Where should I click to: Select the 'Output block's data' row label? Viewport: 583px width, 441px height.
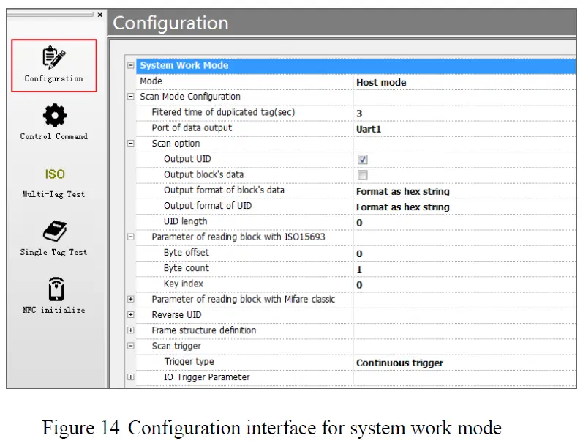(x=204, y=174)
